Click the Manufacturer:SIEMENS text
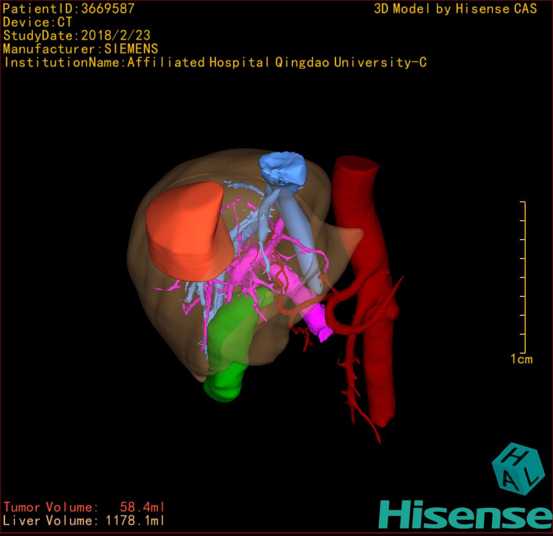 point(80,49)
